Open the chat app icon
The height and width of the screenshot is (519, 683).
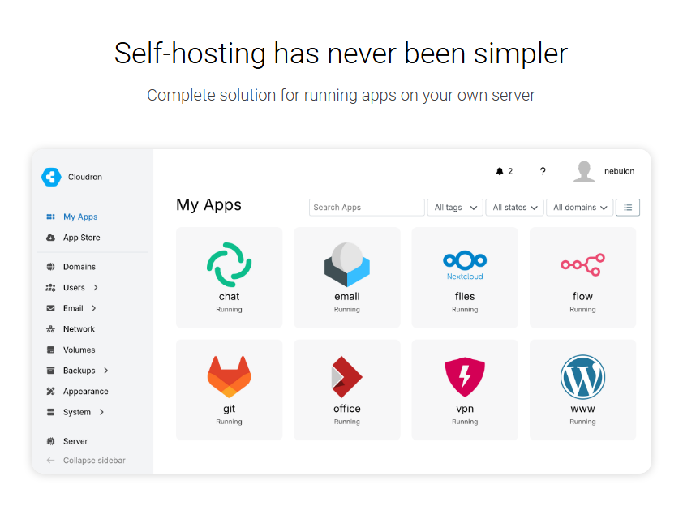coord(229,264)
